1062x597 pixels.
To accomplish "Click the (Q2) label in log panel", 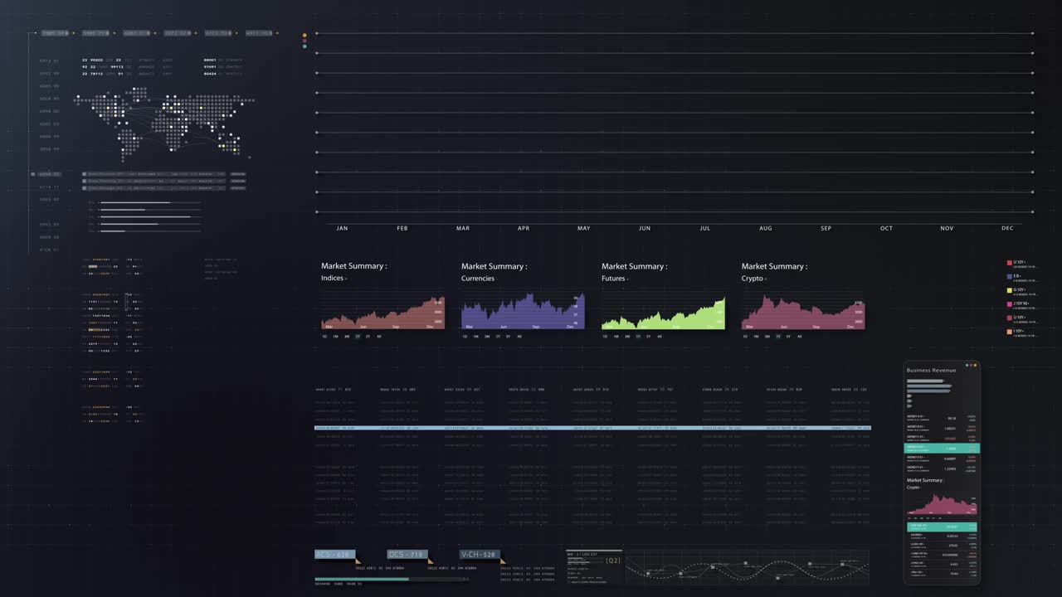I will 612,561.
